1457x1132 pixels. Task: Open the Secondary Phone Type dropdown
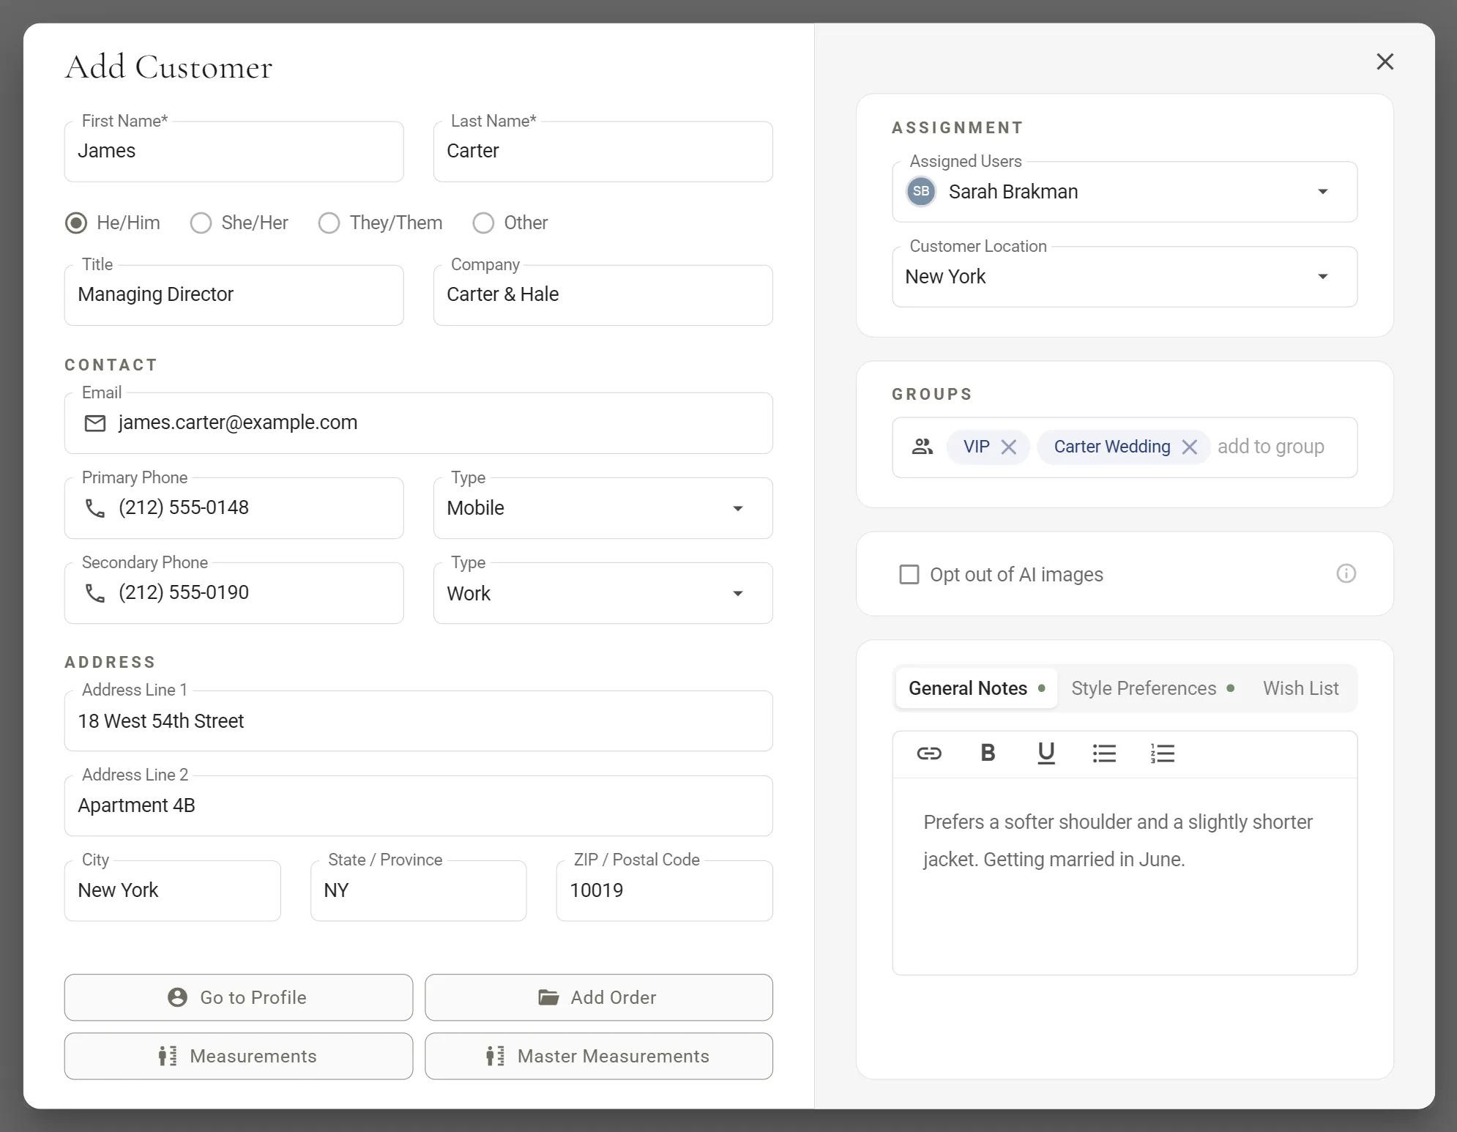tap(603, 593)
